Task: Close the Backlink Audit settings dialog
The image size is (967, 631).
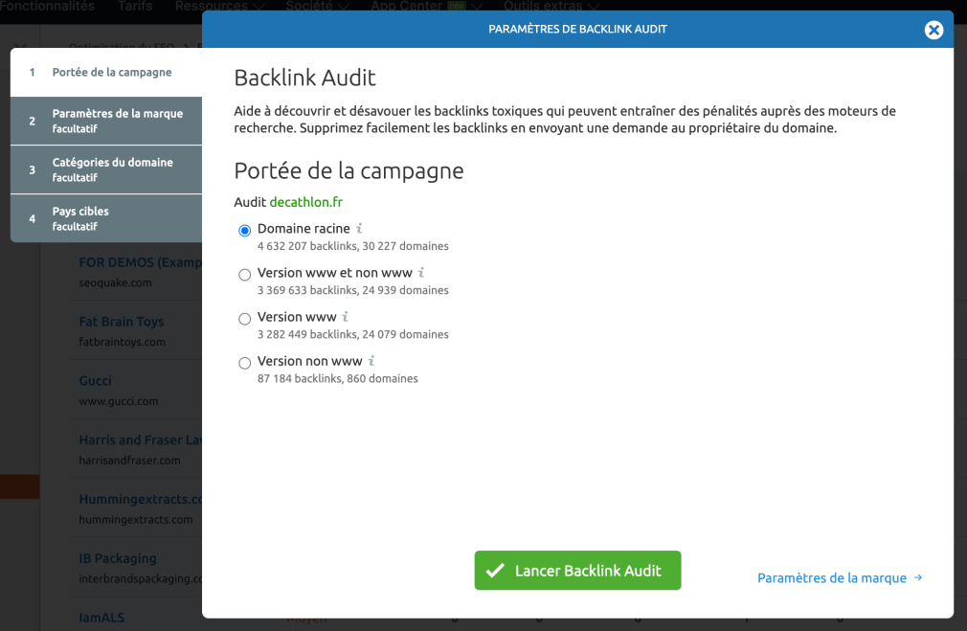Action: (933, 30)
